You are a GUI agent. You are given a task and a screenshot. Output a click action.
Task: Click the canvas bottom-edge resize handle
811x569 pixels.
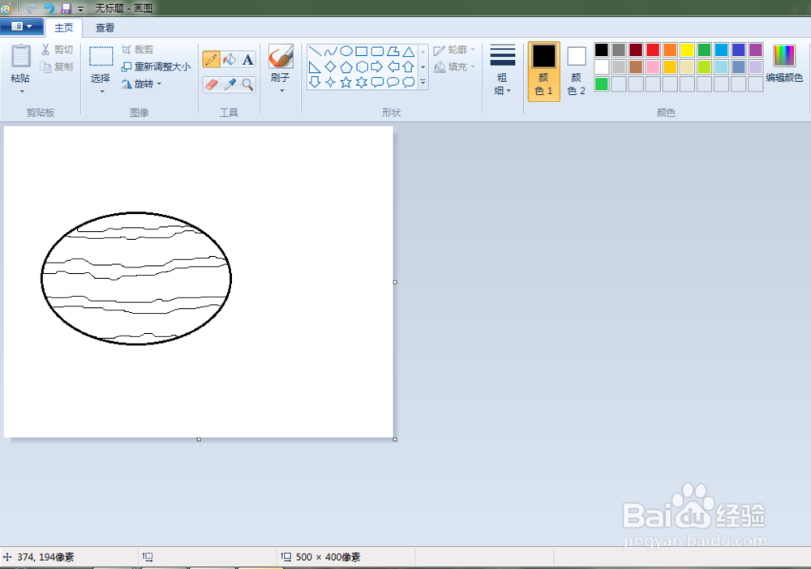pyautogui.click(x=199, y=439)
